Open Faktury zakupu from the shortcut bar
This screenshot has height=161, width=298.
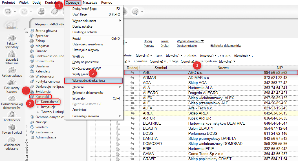click(12, 70)
